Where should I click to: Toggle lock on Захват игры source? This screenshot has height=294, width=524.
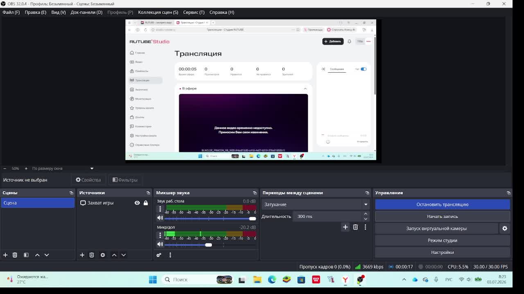click(145, 203)
